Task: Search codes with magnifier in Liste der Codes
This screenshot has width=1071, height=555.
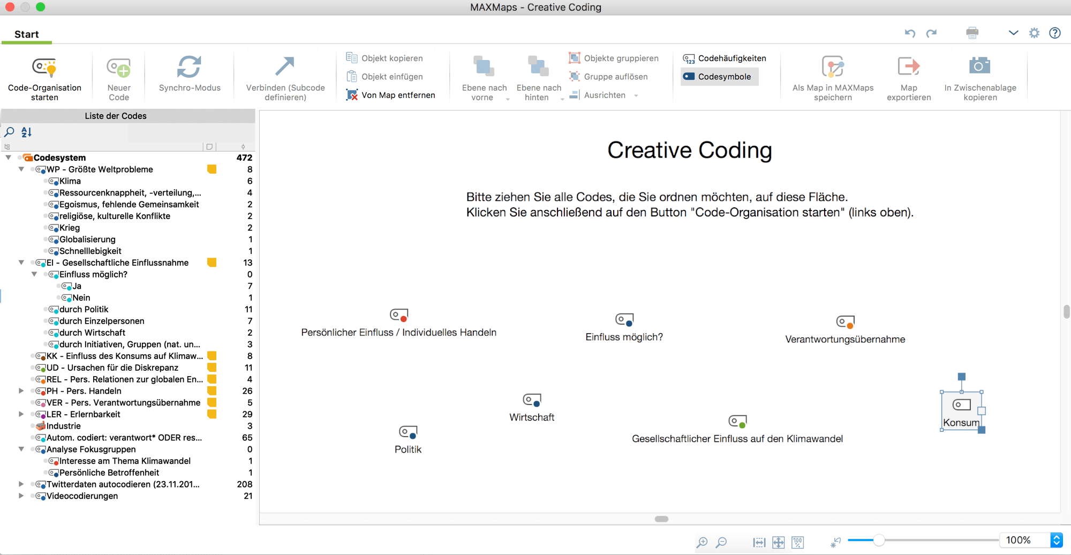Action: (x=9, y=132)
